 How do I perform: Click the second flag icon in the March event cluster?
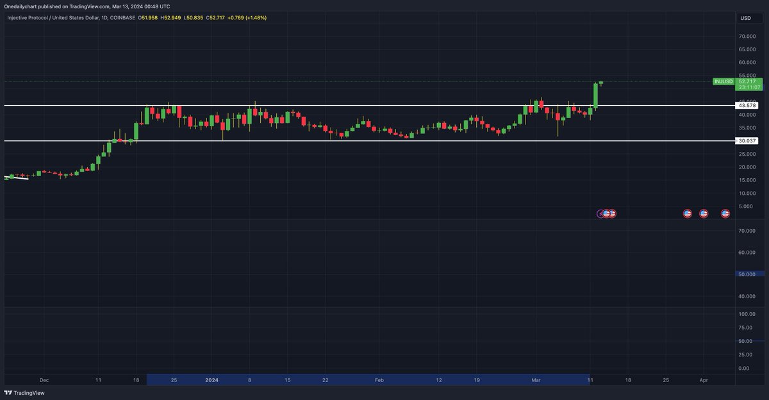[613, 213]
